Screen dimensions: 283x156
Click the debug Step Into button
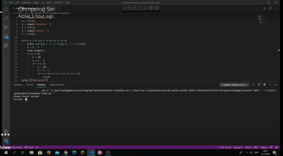click(140, 8)
